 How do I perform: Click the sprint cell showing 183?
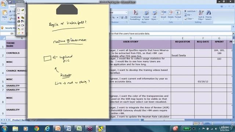click(x=219, y=62)
